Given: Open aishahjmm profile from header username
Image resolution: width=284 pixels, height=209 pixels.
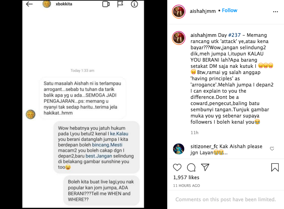Looking at the screenshot, I should [x=203, y=11].
